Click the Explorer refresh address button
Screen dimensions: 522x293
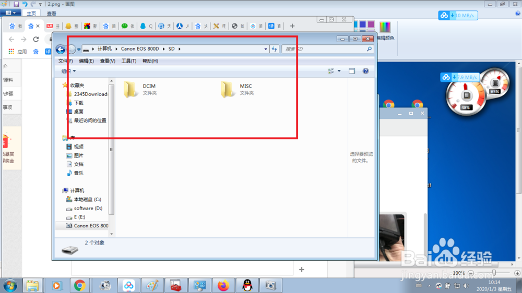coord(275,49)
